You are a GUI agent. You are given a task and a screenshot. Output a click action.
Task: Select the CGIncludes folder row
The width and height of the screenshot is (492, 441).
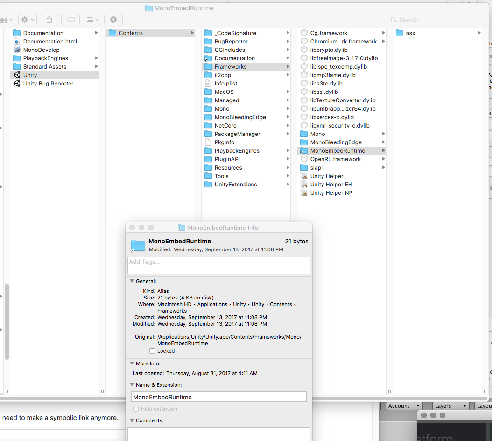246,50
